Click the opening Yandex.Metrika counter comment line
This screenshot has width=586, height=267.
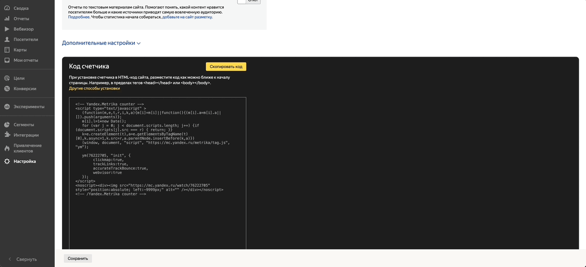tap(109, 104)
